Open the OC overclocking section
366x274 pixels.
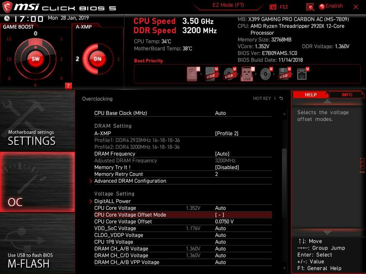tap(37, 182)
